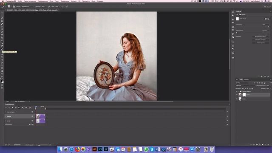This screenshot has height=153, width=272.
Task: Open the Фильтр menu
Action: click(x=74, y=1)
